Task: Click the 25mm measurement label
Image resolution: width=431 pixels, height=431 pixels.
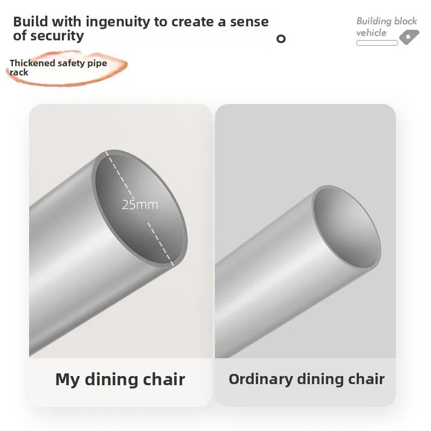Action: click(x=140, y=205)
